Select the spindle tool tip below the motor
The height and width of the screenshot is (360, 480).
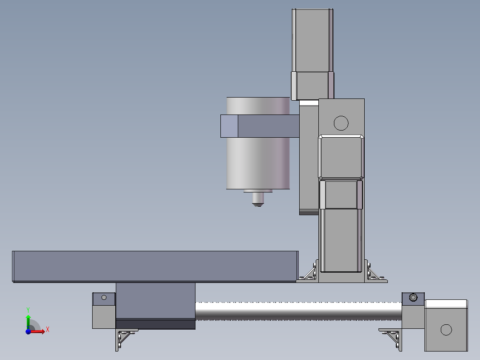point(258,199)
